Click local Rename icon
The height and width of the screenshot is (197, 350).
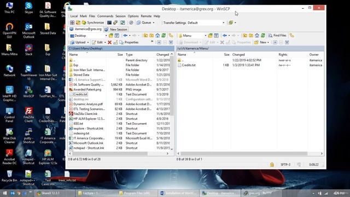[x=115, y=42]
